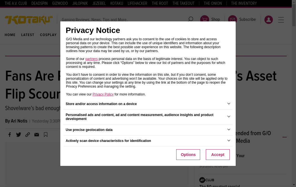Click the search magnifier icon
296x187 pixels.
(191, 19)
